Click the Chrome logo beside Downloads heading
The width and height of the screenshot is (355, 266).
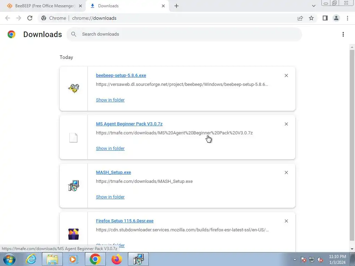(11, 34)
